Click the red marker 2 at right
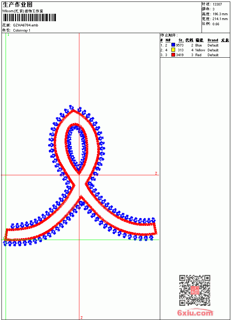 [156, 173]
